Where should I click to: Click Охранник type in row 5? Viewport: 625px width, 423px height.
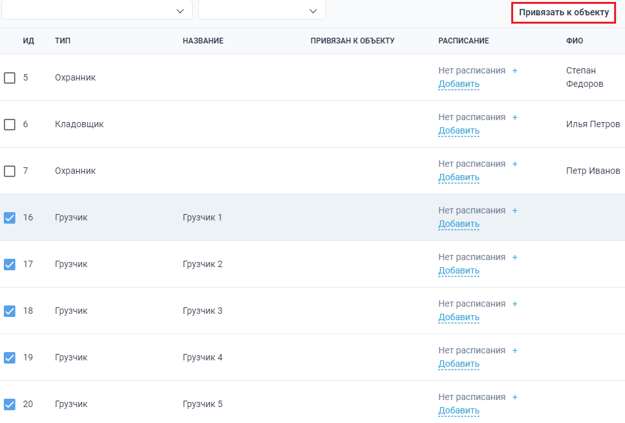tap(75, 78)
